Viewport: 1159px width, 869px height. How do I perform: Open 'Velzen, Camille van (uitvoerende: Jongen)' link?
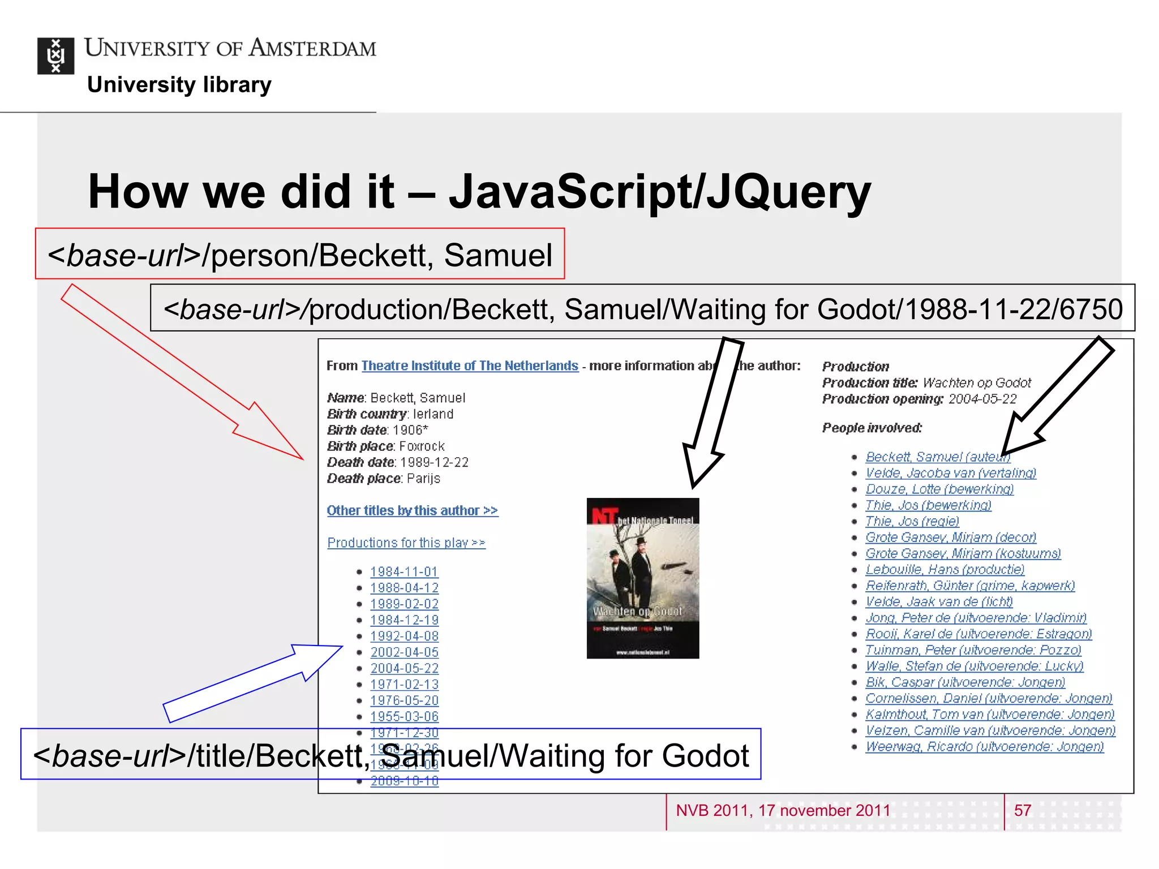pos(990,731)
